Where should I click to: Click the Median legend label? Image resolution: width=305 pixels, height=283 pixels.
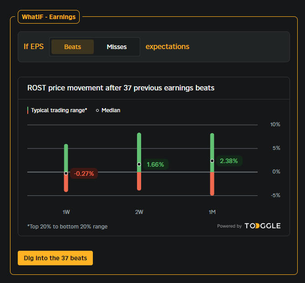[111, 110]
